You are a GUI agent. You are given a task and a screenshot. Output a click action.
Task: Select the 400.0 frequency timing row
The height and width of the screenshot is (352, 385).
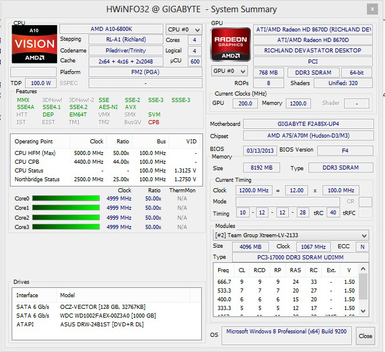point(286,300)
